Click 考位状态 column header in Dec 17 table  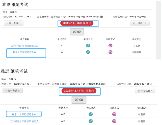pos(142,108)
